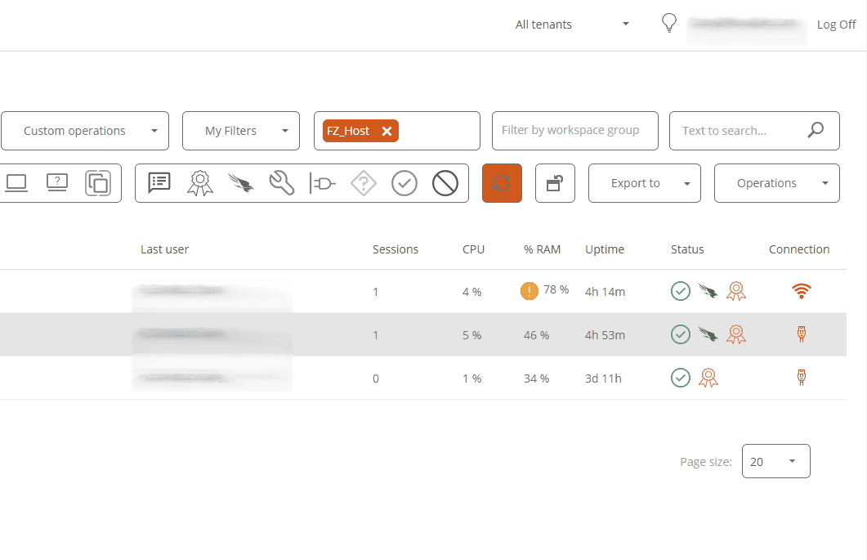Click the Filter by workspace group field
The height and width of the screenshot is (560, 867).
click(574, 131)
